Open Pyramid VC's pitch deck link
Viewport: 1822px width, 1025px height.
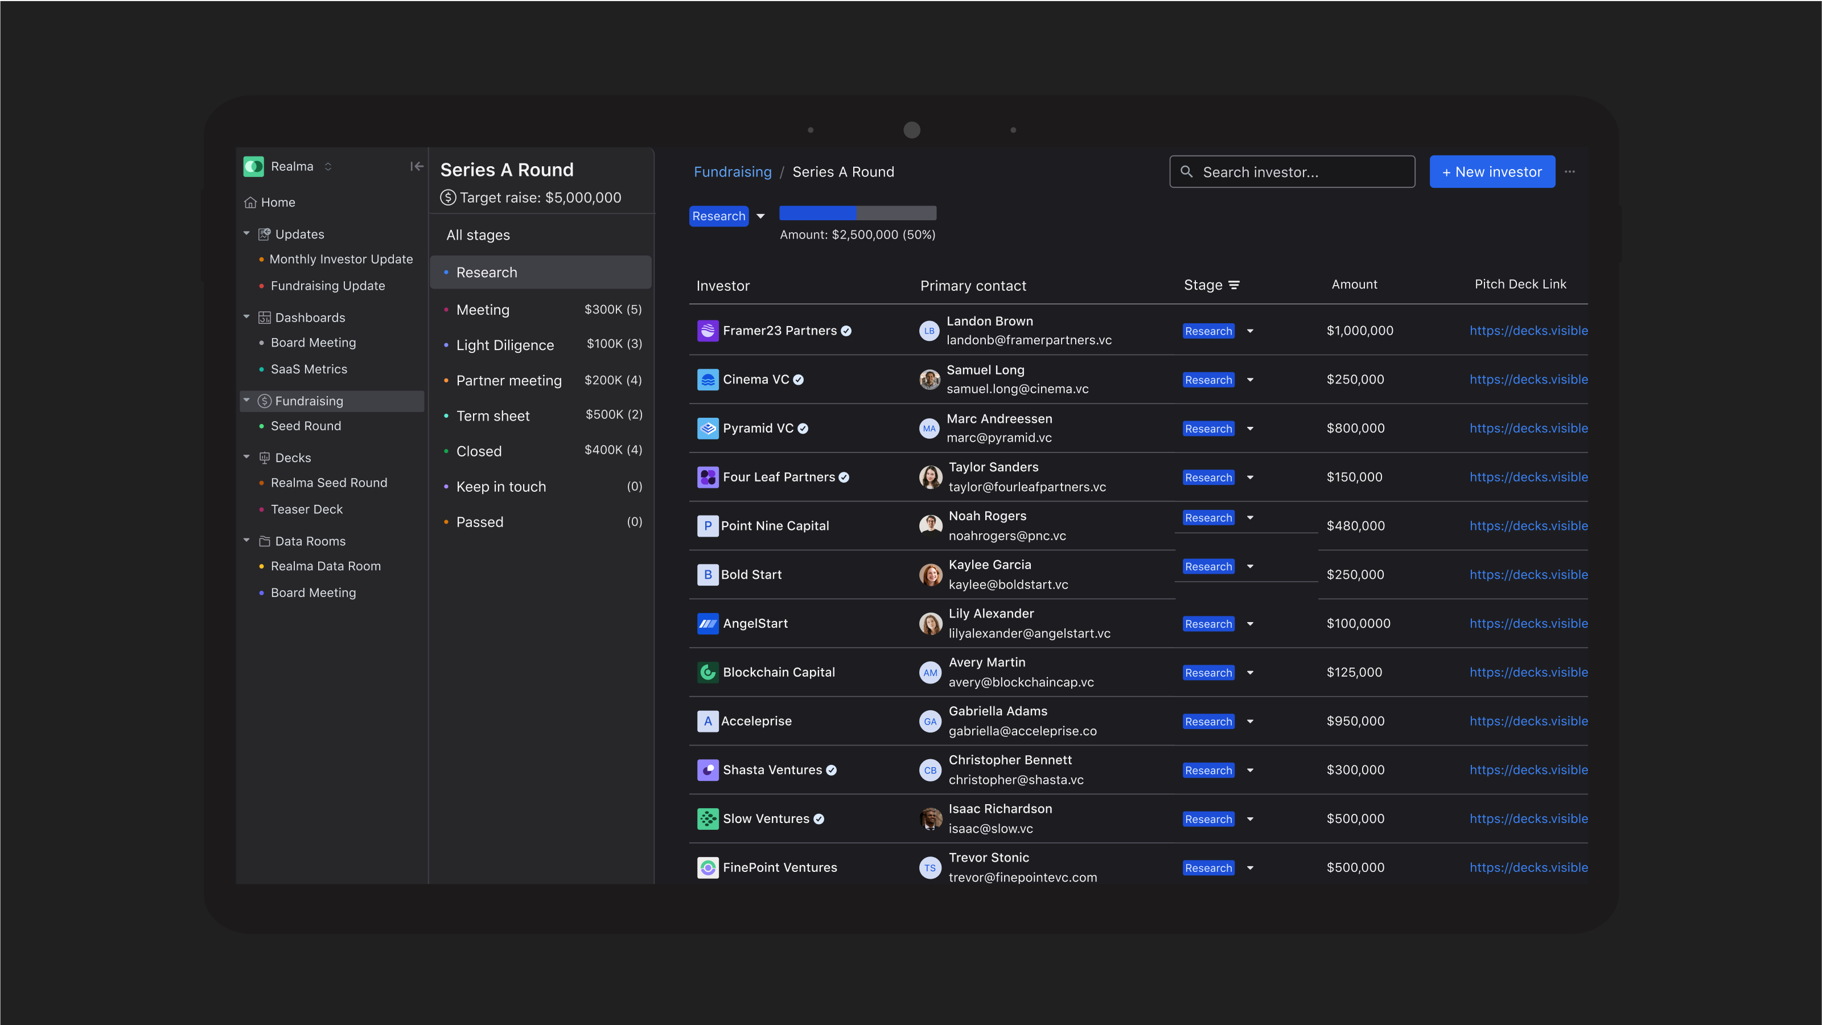coord(1528,428)
